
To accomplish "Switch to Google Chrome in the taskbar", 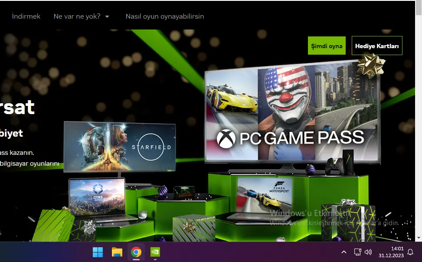I will [136, 252].
